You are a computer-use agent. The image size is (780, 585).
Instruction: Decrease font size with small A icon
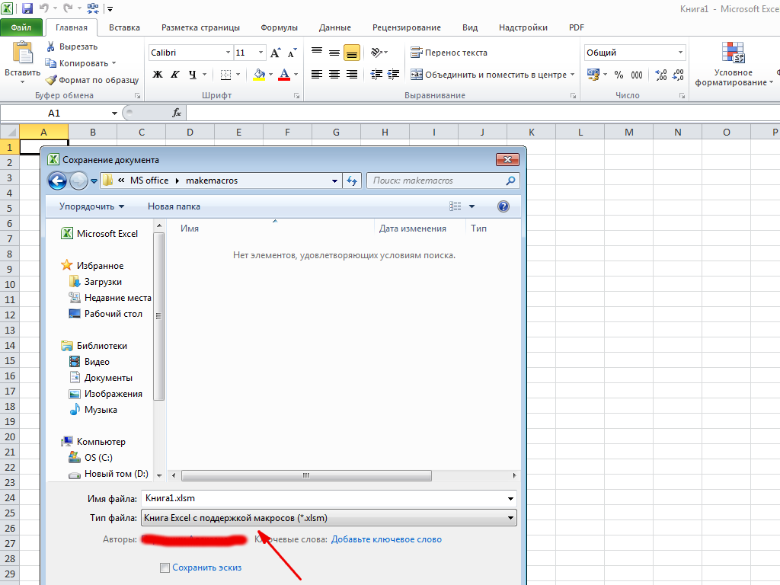click(x=292, y=53)
